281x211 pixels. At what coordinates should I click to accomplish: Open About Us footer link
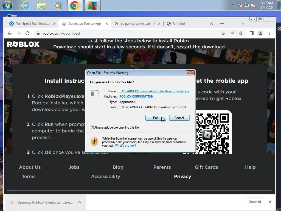pyautogui.click(x=30, y=167)
